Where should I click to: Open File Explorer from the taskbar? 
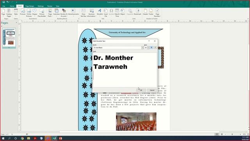[29, 138]
